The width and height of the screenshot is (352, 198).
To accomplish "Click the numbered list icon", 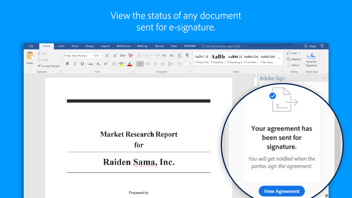I will (x=148, y=55).
